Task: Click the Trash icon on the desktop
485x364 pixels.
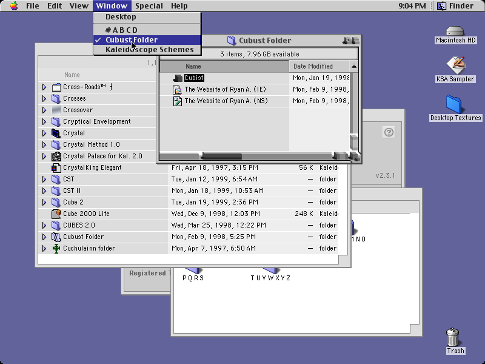Action: pos(452,337)
